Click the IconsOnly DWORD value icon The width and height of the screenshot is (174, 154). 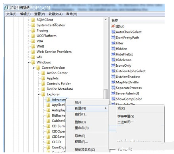(113, 65)
